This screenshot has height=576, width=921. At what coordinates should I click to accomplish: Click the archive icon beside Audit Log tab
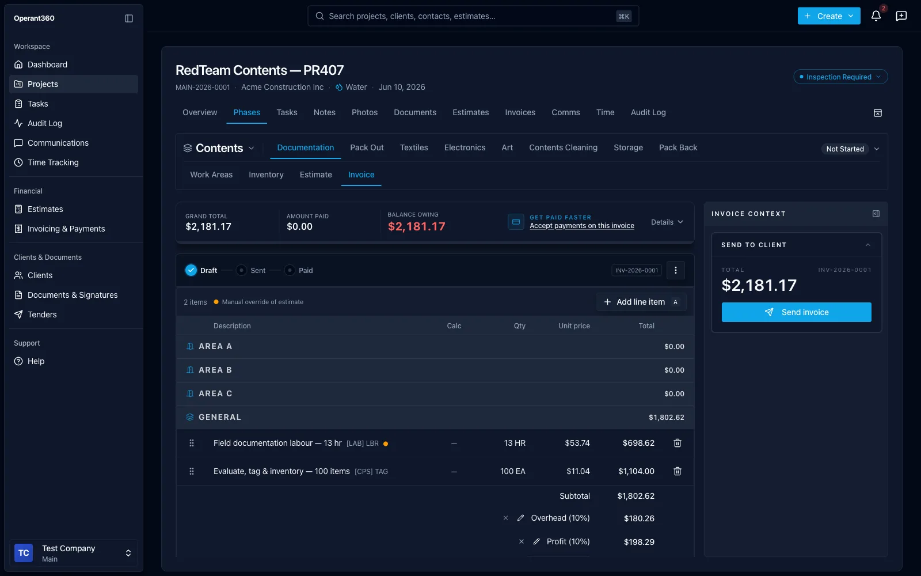point(878,113)
